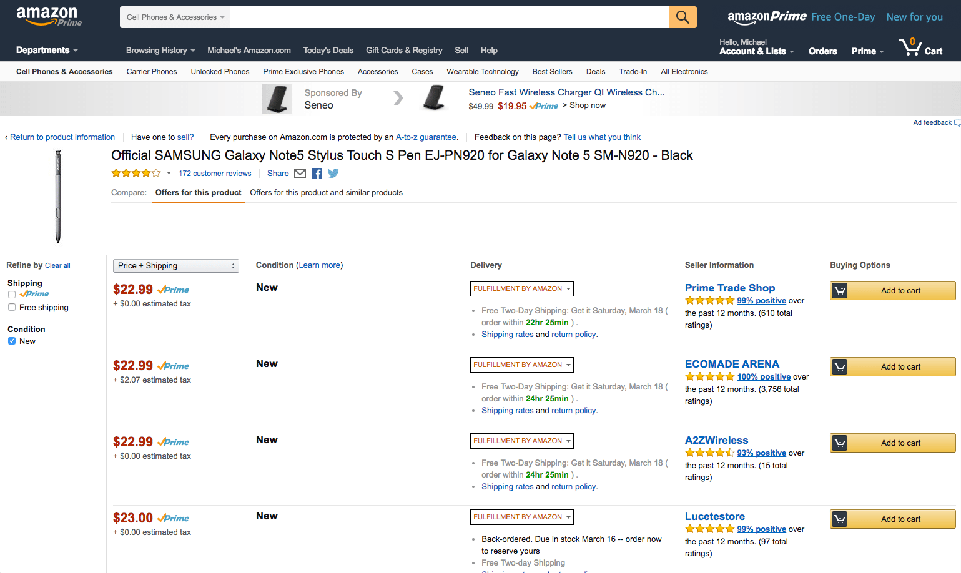Click Lucetestore seller star rating
This screenshot has height=573, width=961.
[x=709, y=529]
